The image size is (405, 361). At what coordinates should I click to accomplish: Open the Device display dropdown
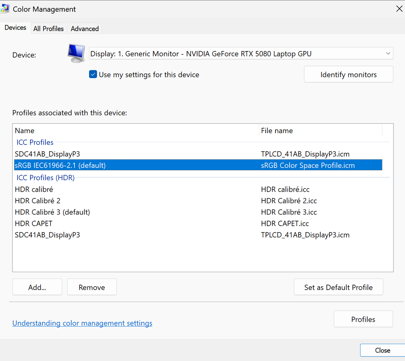pyautogui.click(x=241, y=53)
